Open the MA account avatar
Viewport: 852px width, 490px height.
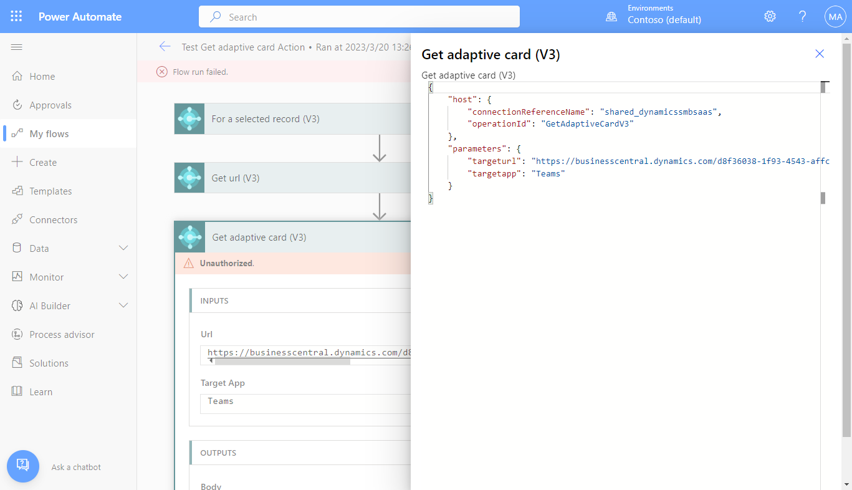(835, 17)
